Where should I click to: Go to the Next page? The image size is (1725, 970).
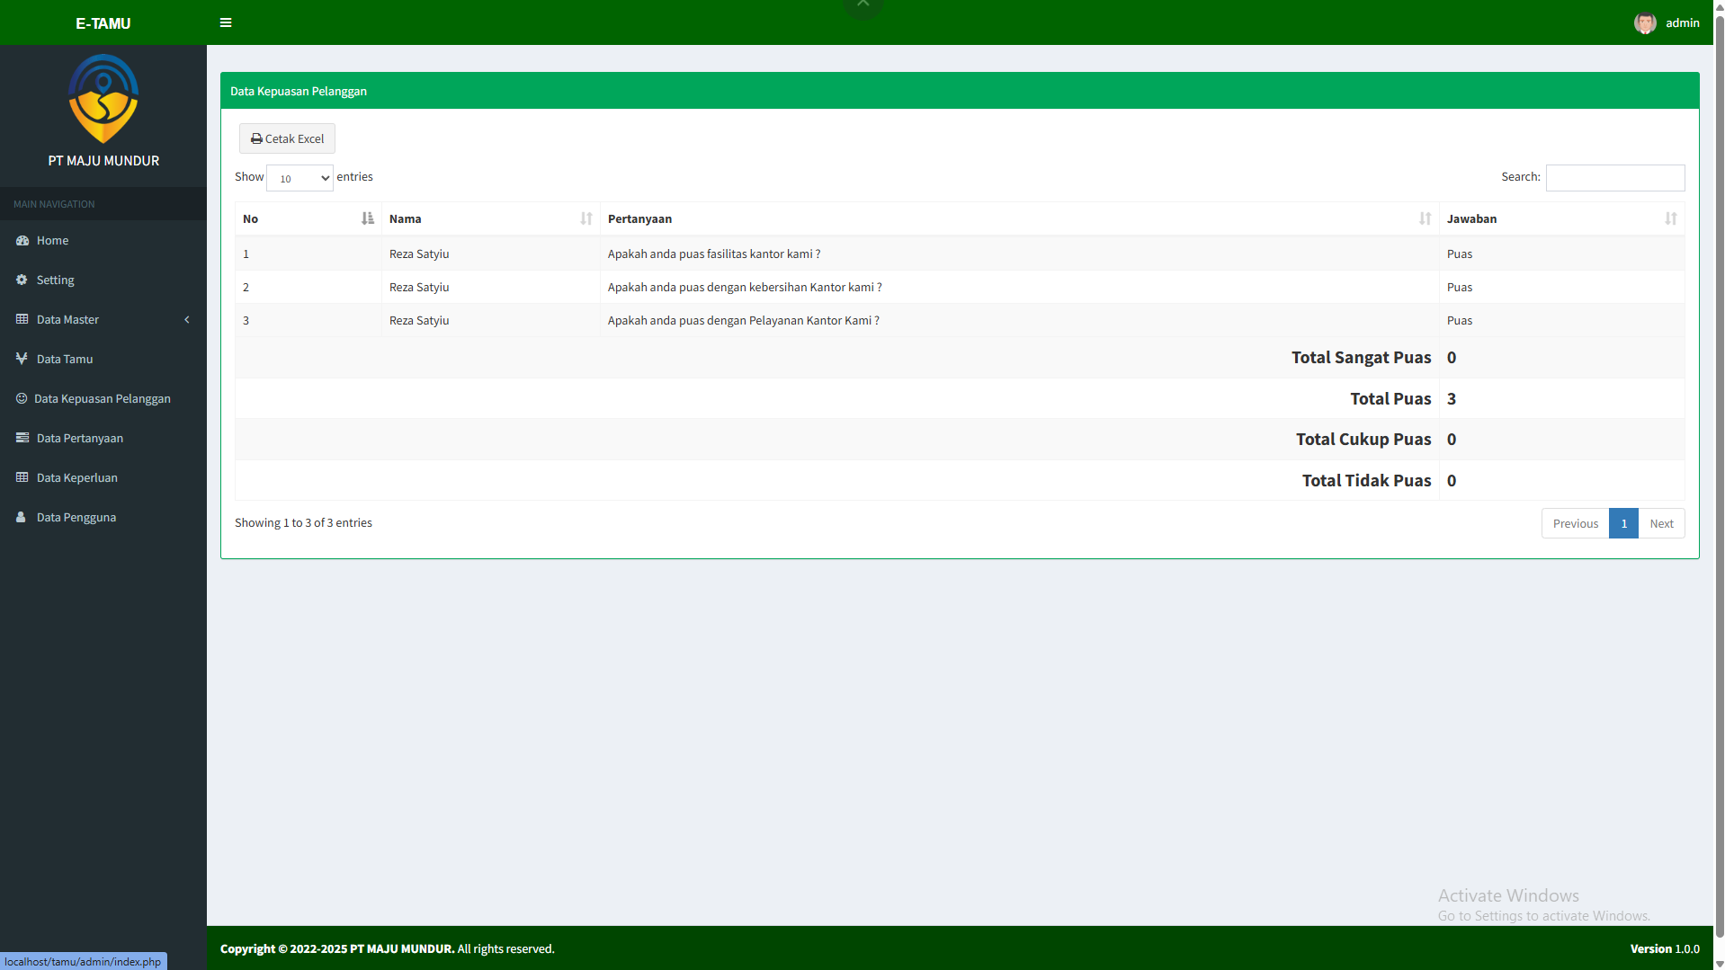coord(1661,523)
